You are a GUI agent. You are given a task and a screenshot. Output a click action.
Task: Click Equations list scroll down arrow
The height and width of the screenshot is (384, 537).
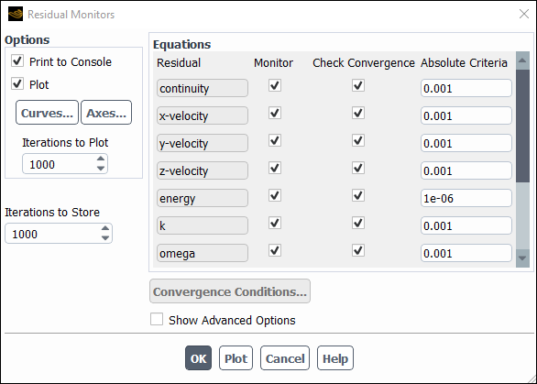[522, 258]
